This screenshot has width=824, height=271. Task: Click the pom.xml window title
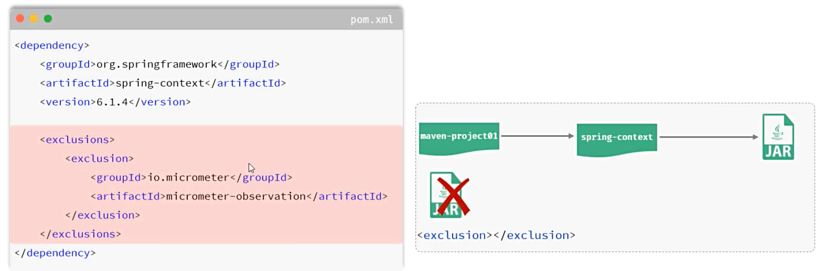point(371,19)
